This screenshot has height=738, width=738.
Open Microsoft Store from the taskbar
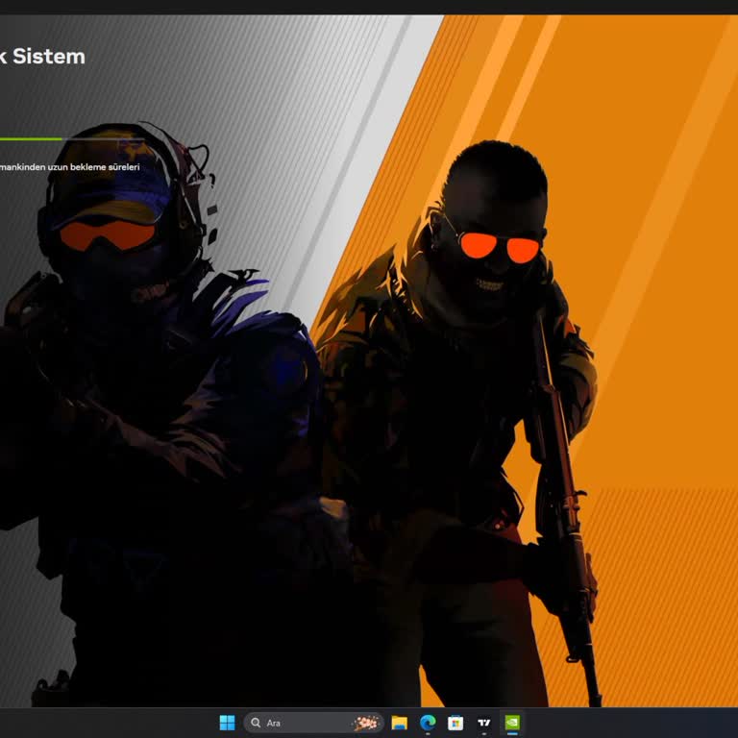click(455, 723)
